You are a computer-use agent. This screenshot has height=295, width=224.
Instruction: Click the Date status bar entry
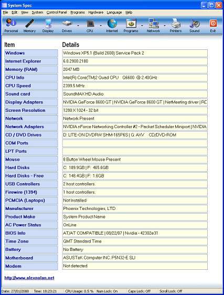click(15, 291)
